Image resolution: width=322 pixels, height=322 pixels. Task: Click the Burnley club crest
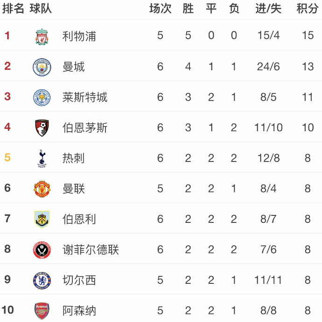[x=42, y=219]
